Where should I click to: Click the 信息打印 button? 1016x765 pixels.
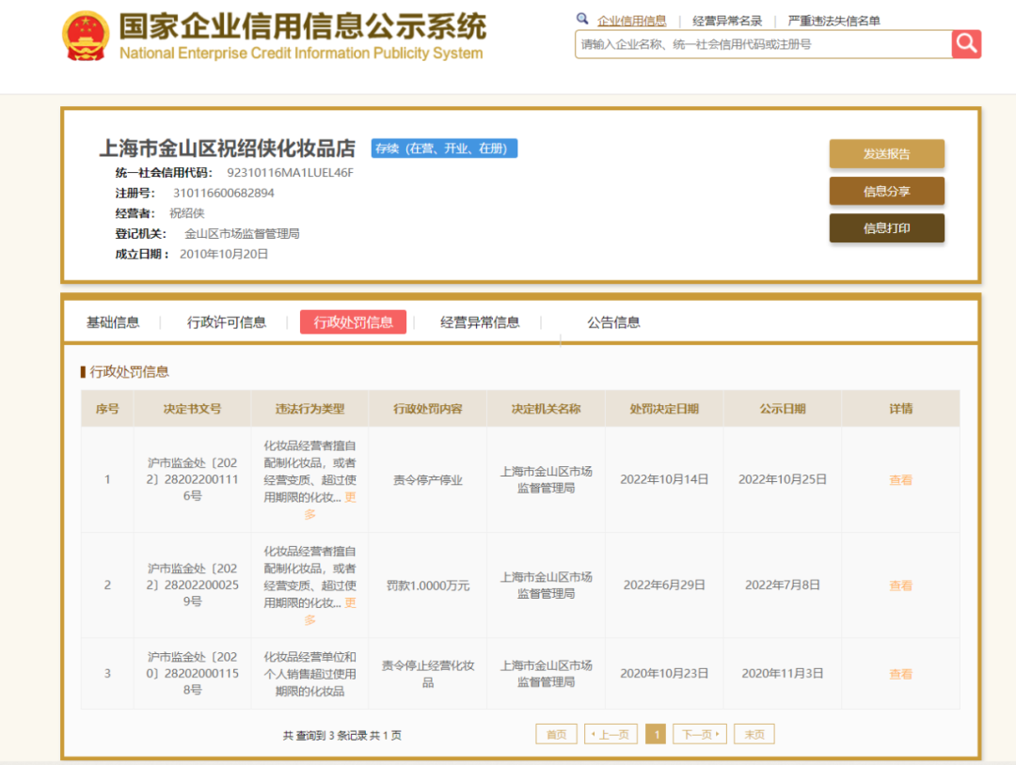pos(886,227)
